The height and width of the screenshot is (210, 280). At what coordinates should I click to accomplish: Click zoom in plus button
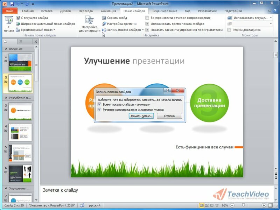click(264, 205)
